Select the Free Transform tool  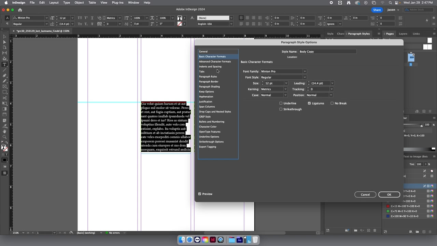coord(4,104)
